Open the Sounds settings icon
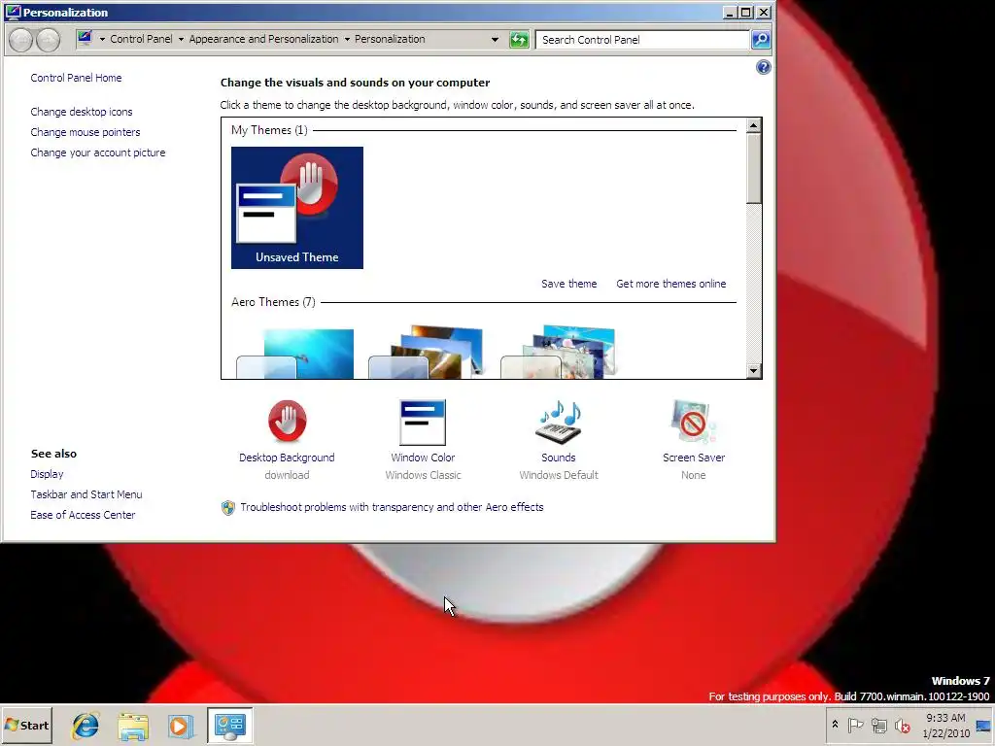 [x=559, y=422]
